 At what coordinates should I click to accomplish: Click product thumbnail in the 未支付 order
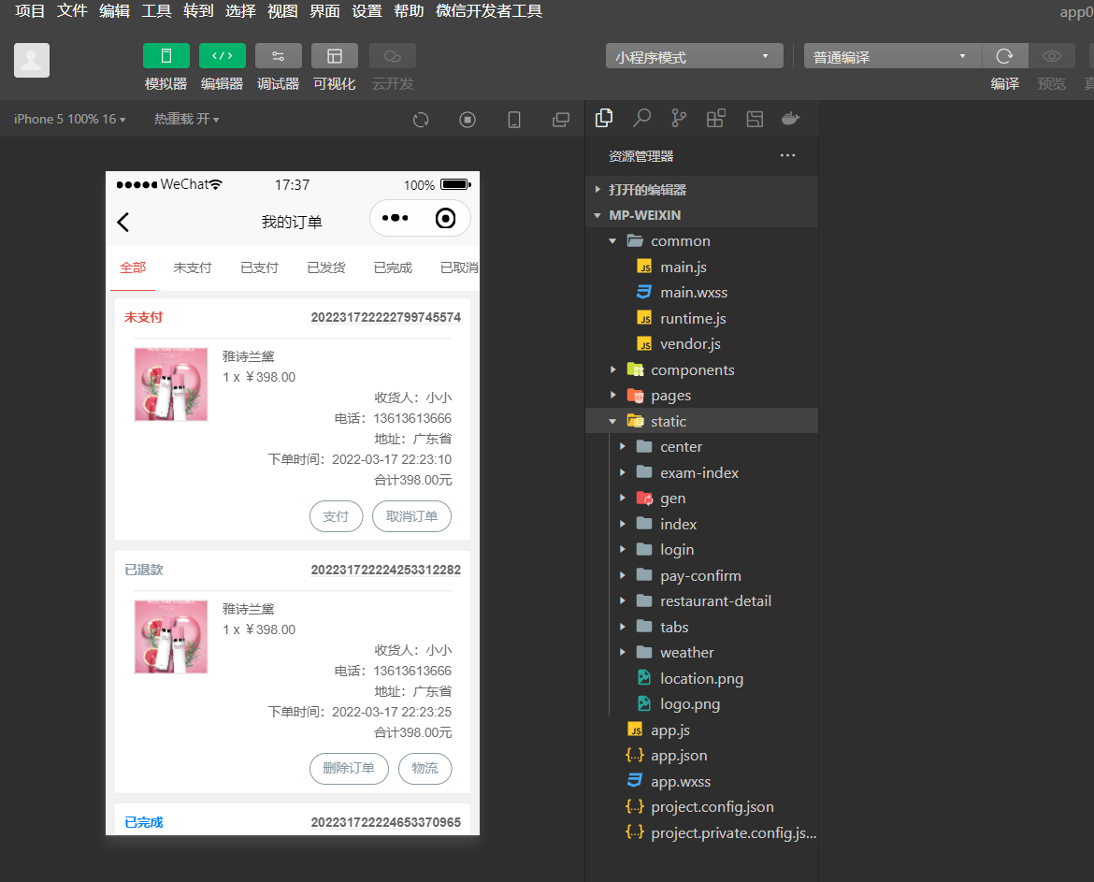[171, 383]
